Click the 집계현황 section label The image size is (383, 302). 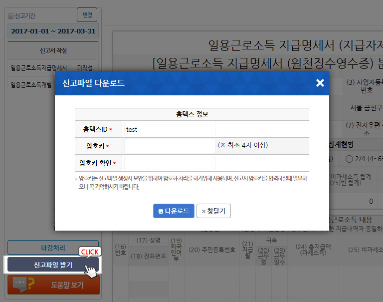[x=341, y=145]
